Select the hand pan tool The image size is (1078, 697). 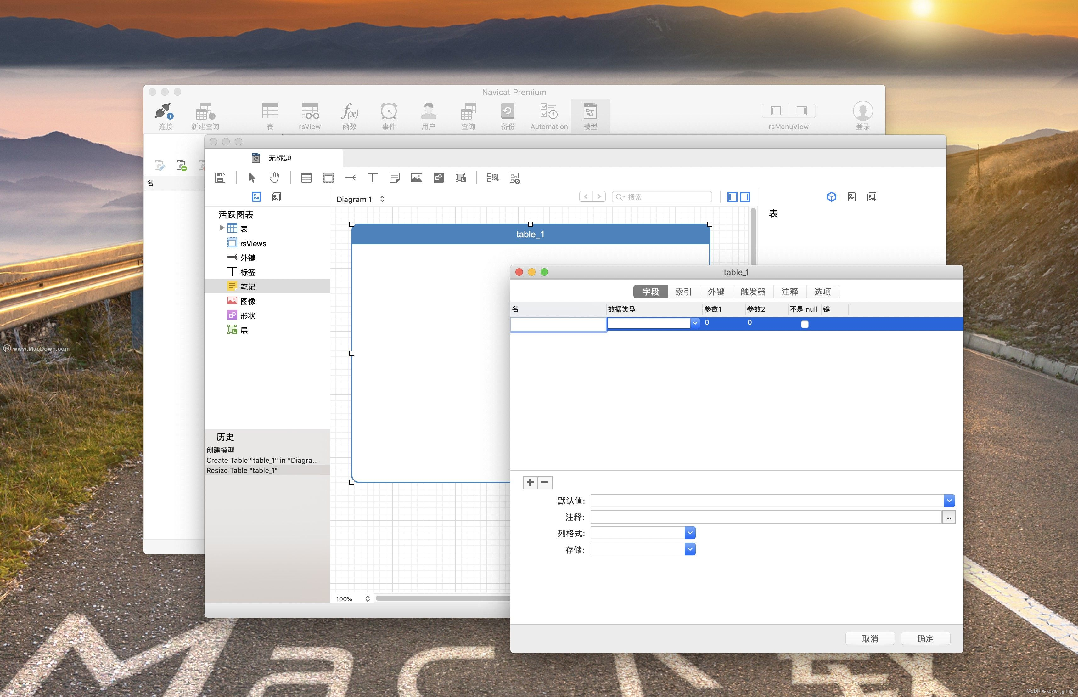point(275,178)
